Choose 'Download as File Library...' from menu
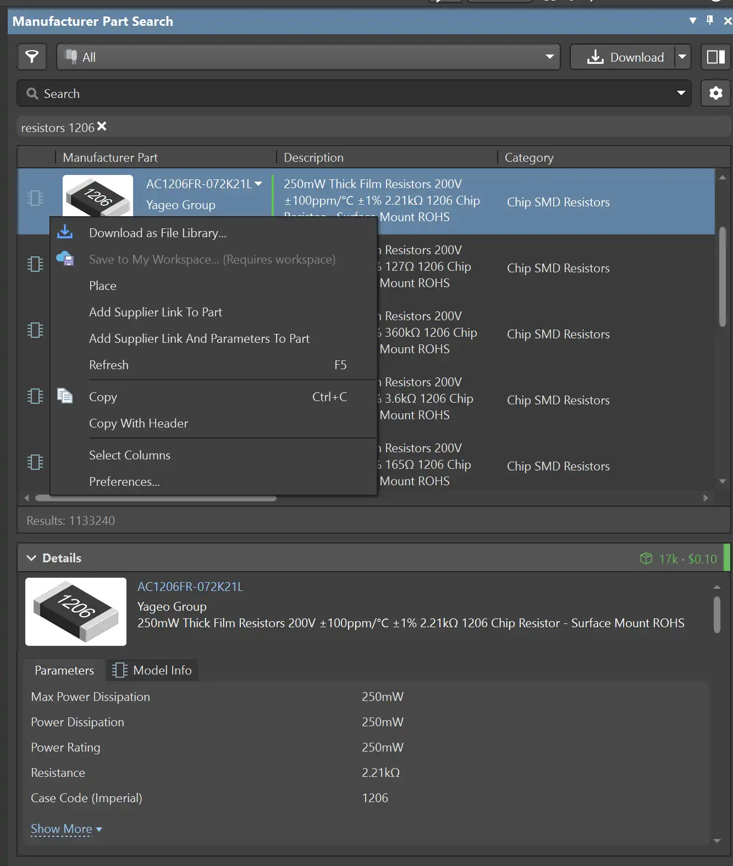 (x=157, y=233)
